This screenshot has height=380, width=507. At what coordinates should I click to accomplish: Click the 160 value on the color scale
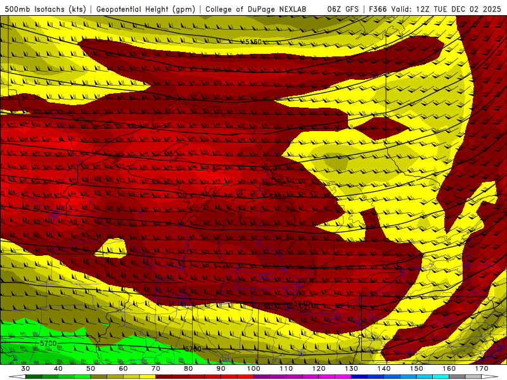449,369
